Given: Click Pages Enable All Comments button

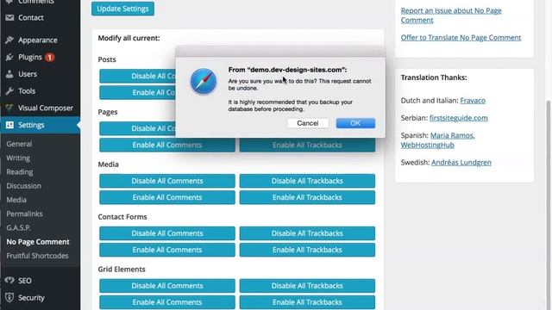Looking at the screenshot, I should (x=167, y=145).
